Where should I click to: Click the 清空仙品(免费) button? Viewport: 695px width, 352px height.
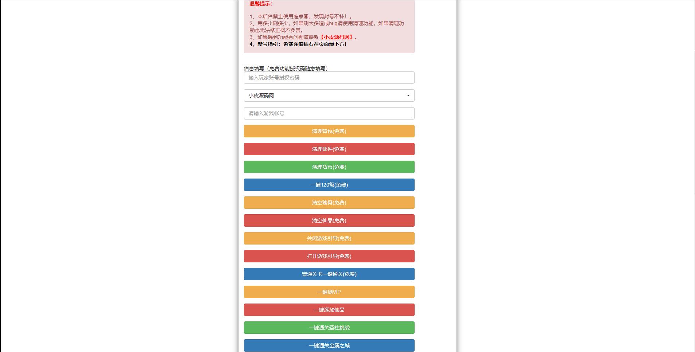[329, 220]
